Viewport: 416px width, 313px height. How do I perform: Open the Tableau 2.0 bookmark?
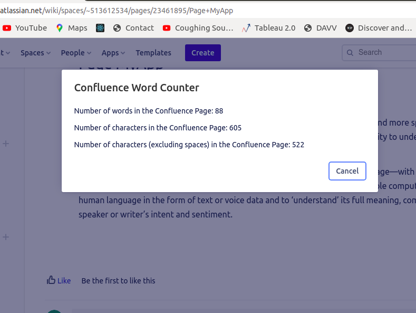[x=268, y=28]
